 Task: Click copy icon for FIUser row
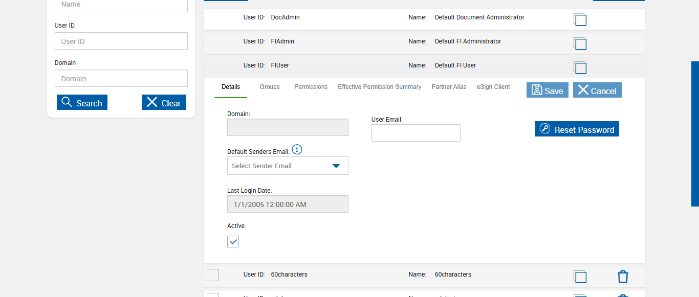(580, 67)
